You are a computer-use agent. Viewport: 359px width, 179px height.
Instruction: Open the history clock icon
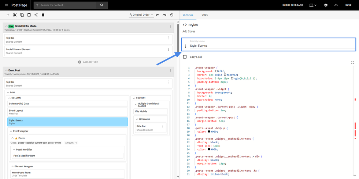click(171, 15)
